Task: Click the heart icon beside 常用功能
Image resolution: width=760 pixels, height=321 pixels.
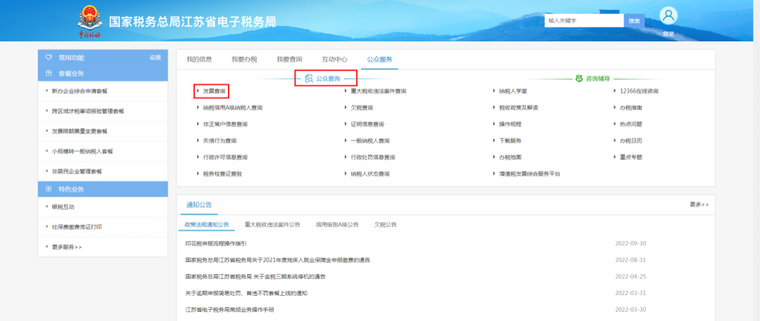Action: 49,58
